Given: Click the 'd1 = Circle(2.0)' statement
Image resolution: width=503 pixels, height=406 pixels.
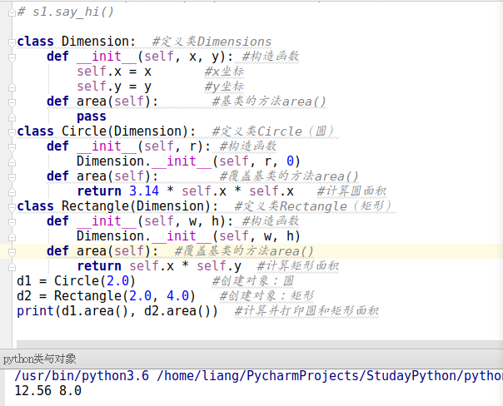Looking at the screenshot, I should (77, 281).
